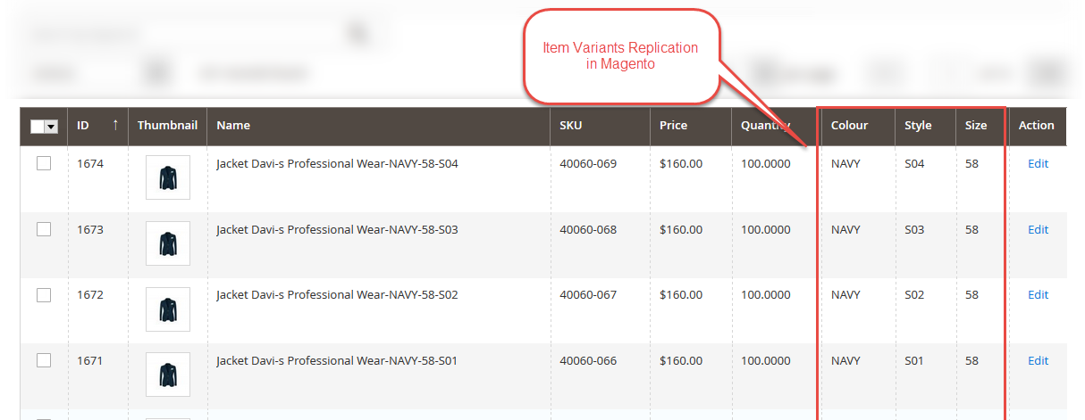Click the product name ending NAVY-58-S02
1085x420 pixels.
[x=337, y=295]
